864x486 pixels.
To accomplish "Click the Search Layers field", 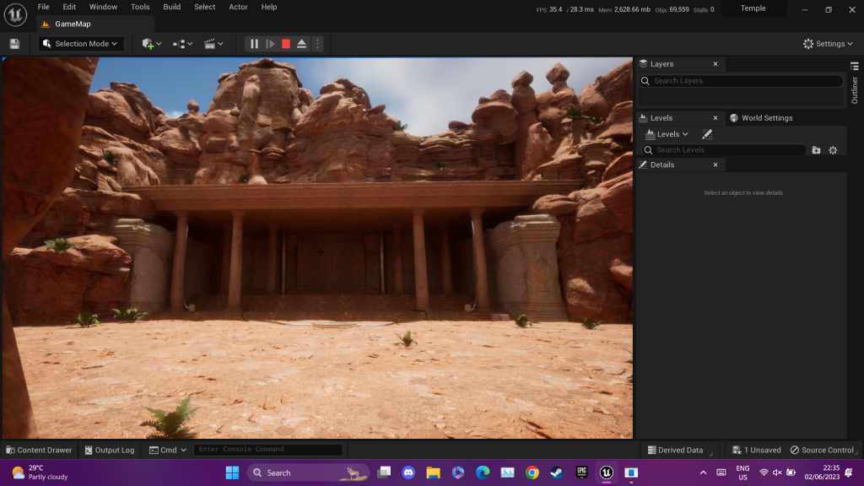I will (741, 81).
